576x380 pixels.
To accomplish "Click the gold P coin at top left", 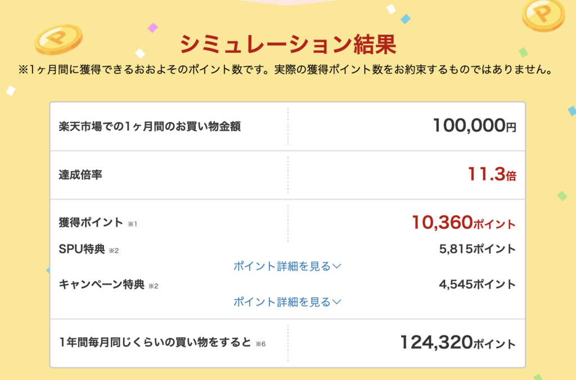I will pyautogui.click(x=58, y=39).
